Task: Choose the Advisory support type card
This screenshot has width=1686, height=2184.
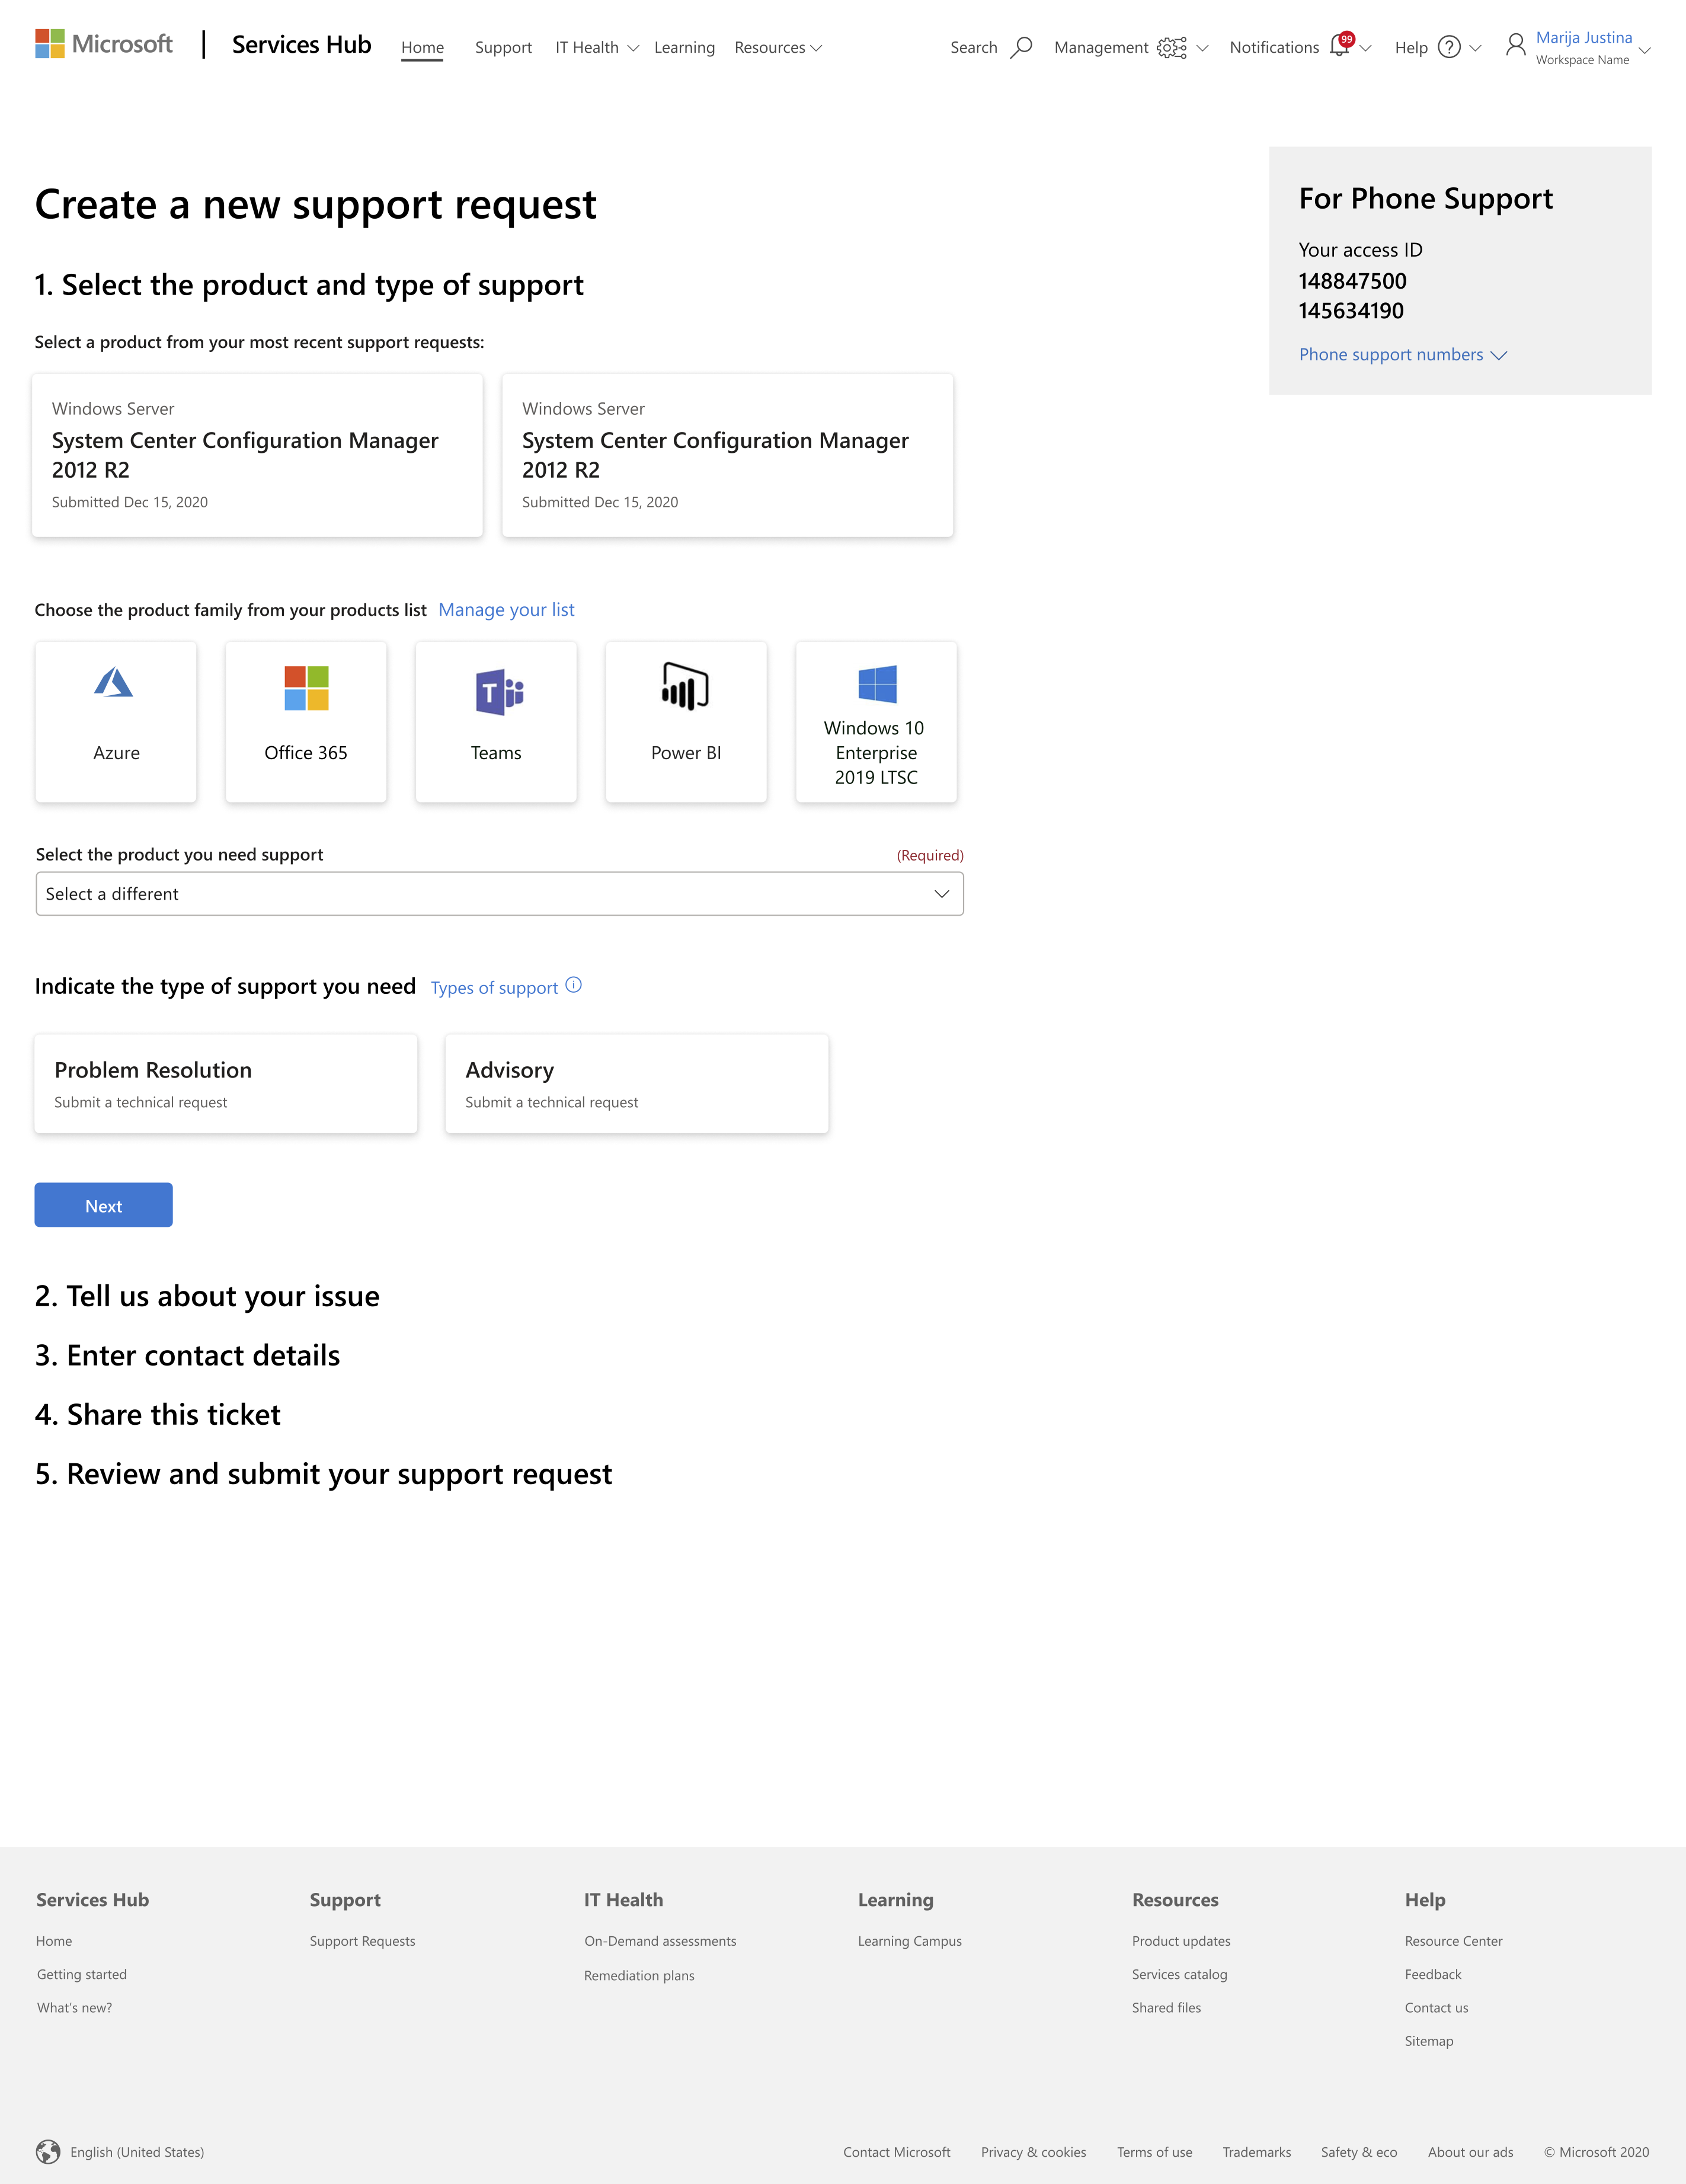Action: point(636,1084)
